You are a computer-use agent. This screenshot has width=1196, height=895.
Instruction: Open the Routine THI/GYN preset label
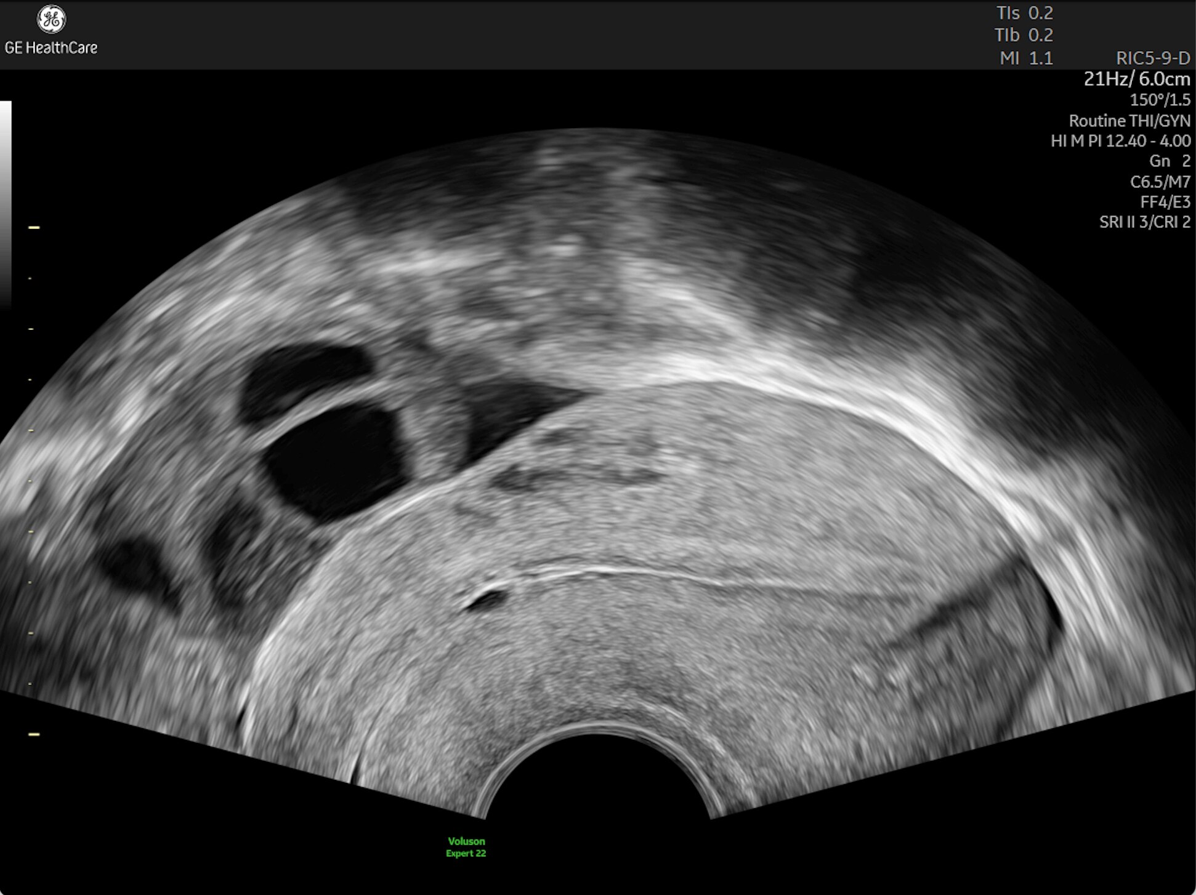pos(1129,121)
